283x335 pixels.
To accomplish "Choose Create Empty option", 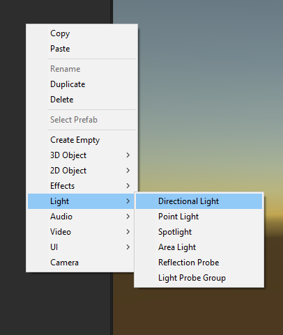I will (x=81, y=140).
